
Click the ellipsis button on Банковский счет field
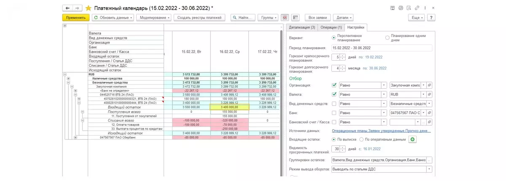pos(423,122)
